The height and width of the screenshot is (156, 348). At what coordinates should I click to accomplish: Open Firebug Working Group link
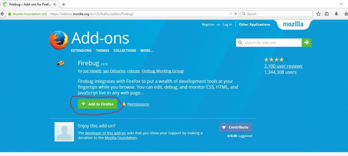pyautogui.click(x=162, y=71)
